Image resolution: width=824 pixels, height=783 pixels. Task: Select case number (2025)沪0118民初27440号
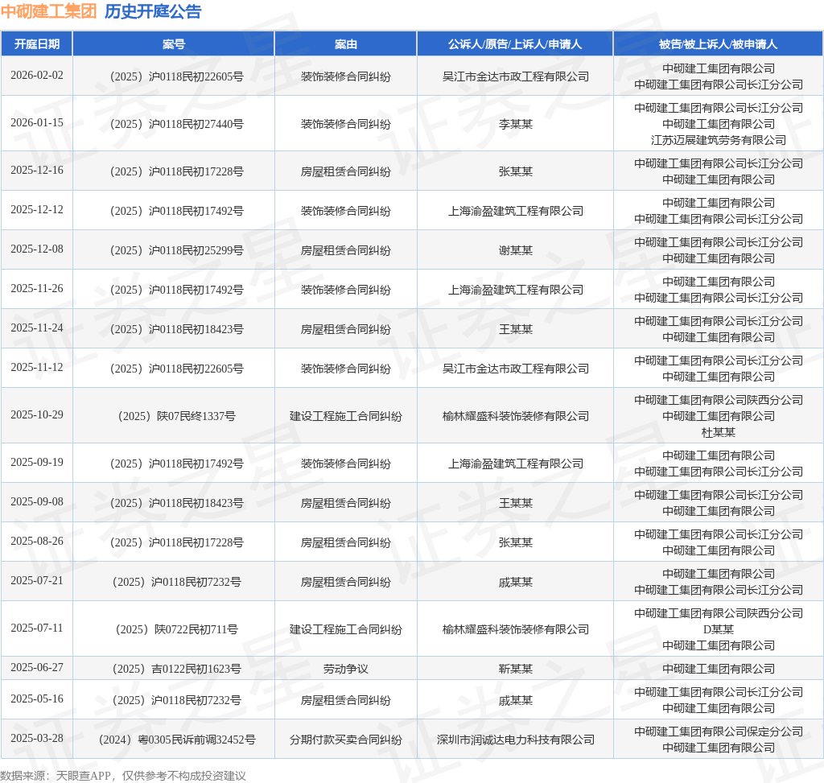(176, 124)
